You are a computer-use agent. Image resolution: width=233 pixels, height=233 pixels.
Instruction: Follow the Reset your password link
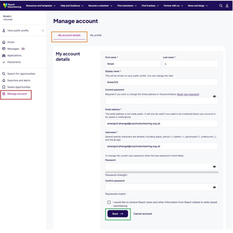coord(188,94)
